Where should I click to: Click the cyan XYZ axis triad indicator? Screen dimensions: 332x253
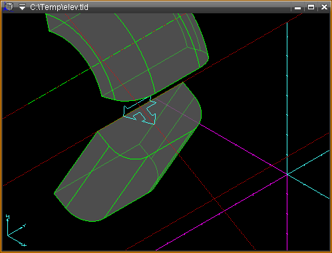[x=15, y=230]
